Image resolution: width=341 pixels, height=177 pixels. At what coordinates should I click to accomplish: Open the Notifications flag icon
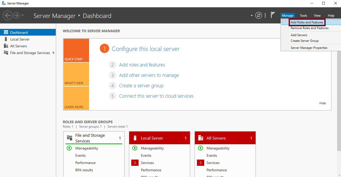click(273, 15)
